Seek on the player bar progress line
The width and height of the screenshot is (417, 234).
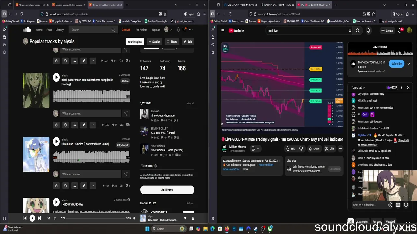pos(95,218)
